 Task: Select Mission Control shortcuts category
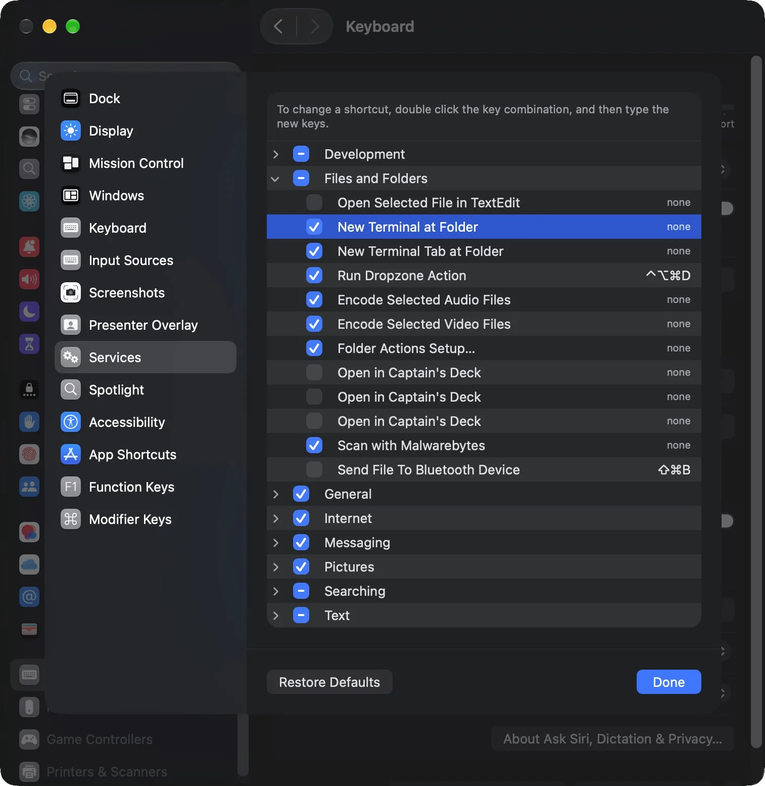pyautogui.click(x=146, y=163)
